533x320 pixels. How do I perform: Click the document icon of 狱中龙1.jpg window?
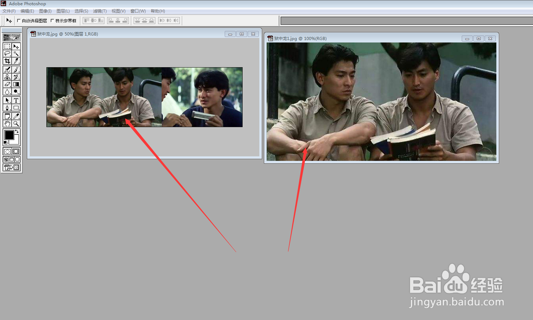pos(270,38)
